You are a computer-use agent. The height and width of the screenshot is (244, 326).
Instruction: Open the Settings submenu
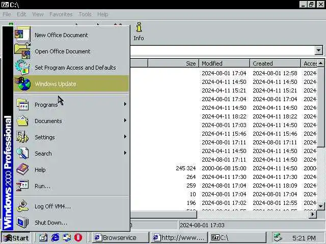(x=71, y=137)
